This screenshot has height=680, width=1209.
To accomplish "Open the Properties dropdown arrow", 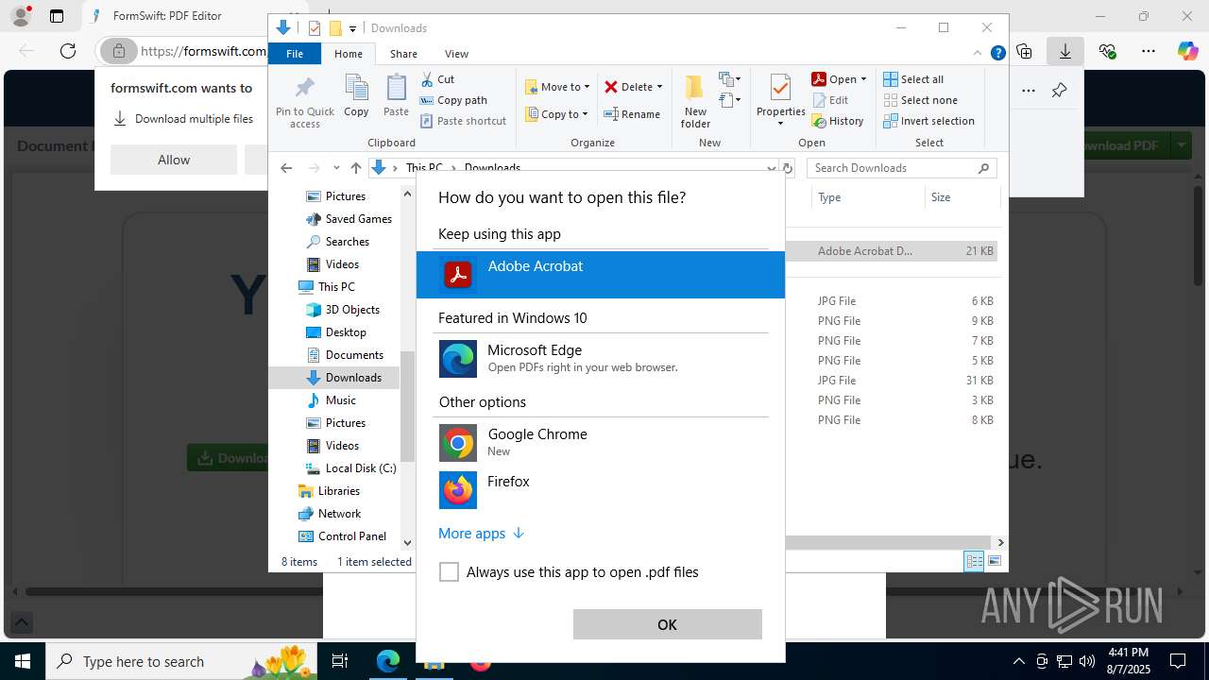I will coord(780,124).
